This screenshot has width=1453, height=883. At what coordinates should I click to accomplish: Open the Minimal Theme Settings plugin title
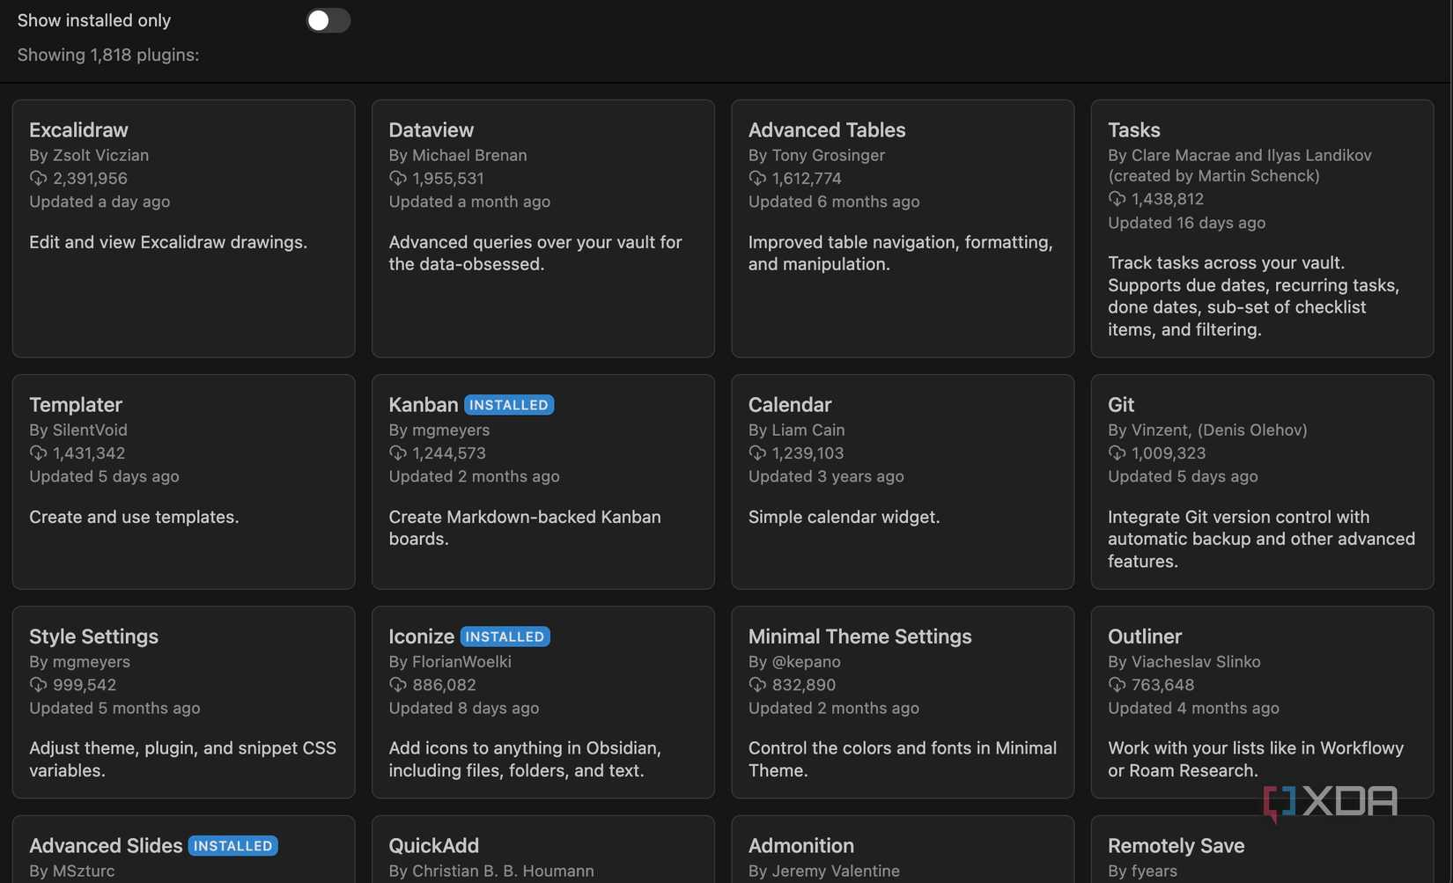pyautogui.click(x=860, y=636)
